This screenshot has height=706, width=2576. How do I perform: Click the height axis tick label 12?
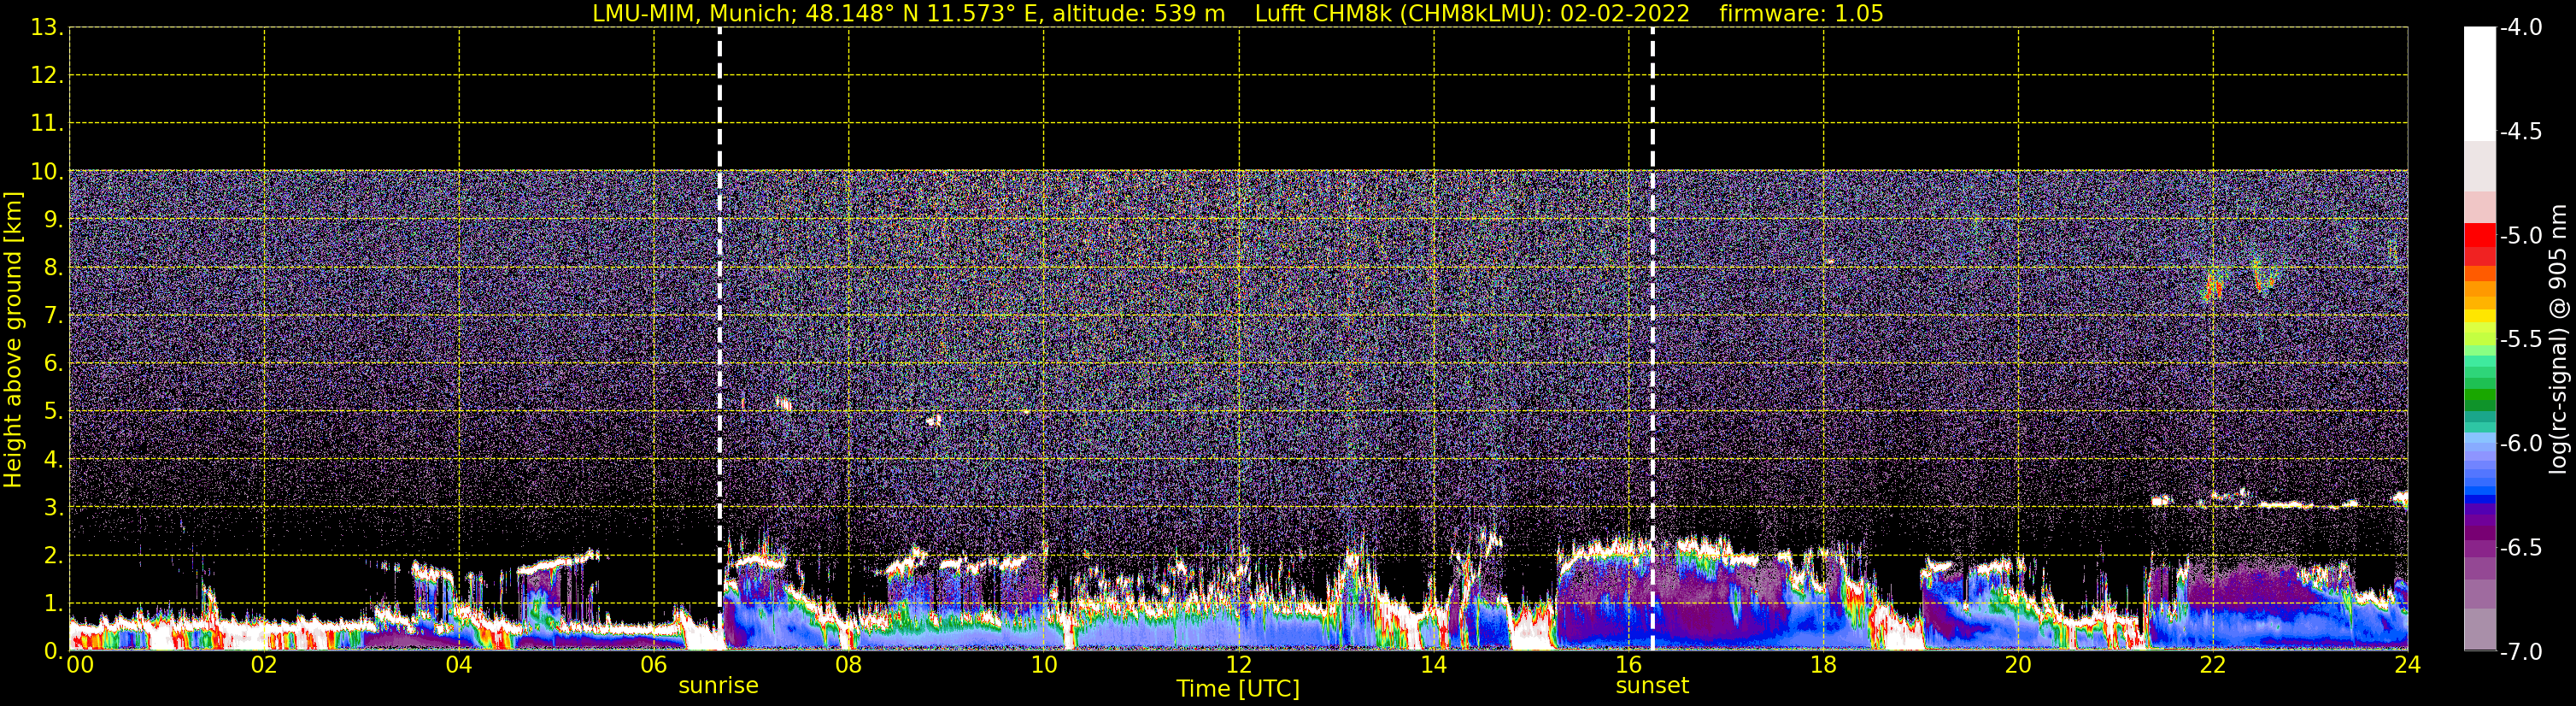pyautogui.click(x=46, y=76)
